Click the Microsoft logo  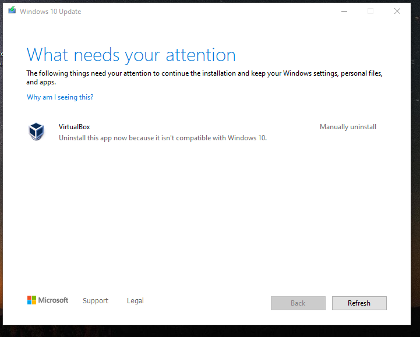(48, 300)
